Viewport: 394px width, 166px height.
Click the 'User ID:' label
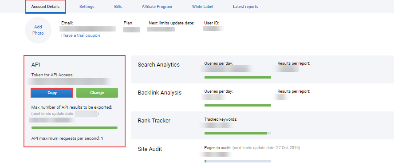coord(212,23)
